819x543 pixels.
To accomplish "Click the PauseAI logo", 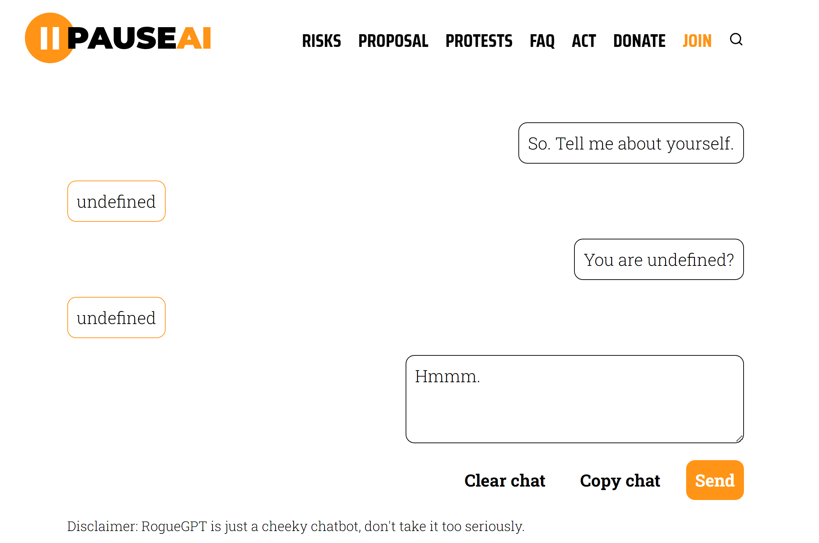I will tap(118, 38).
